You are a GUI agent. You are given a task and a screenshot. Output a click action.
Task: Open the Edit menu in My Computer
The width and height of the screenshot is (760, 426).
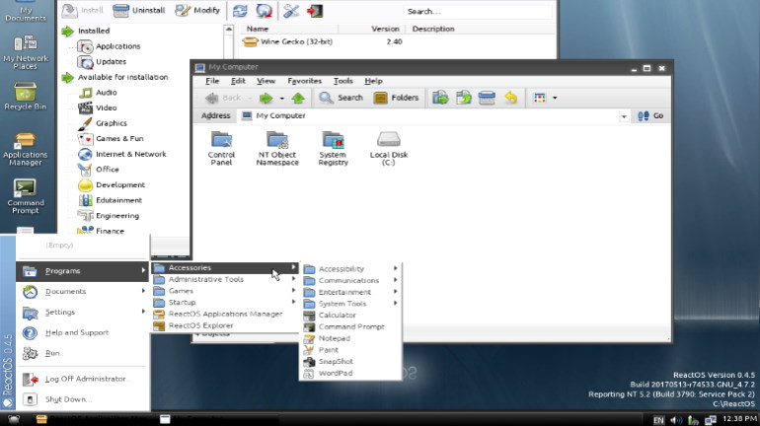click(x=238, y=81)
